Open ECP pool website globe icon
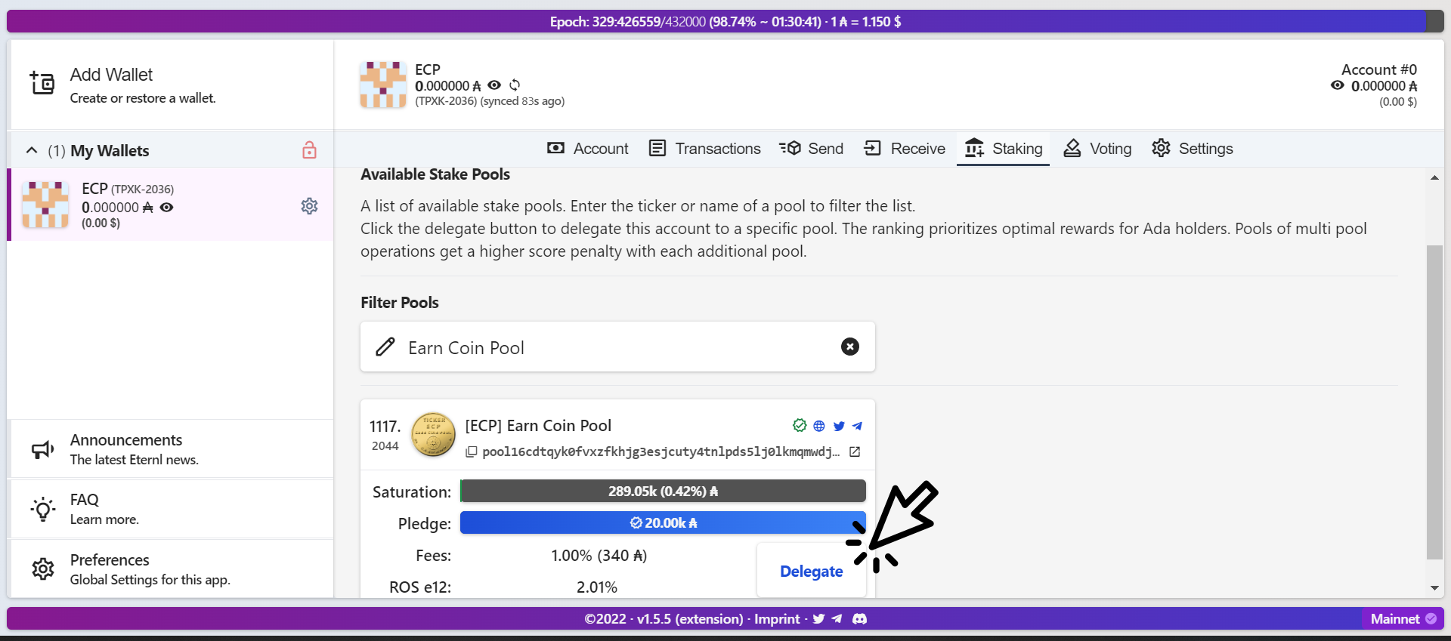 (819, 426)
